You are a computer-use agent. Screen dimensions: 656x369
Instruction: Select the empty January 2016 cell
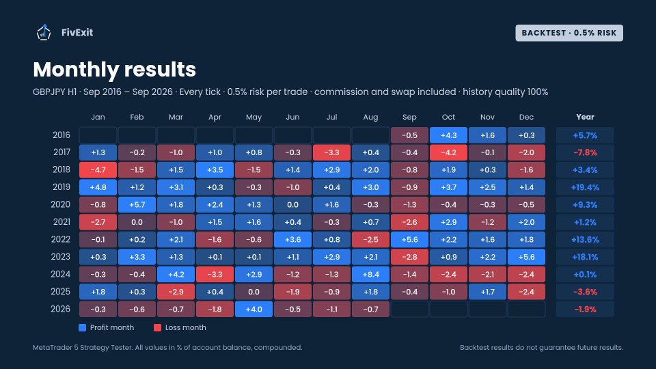(x=98, y=135)
